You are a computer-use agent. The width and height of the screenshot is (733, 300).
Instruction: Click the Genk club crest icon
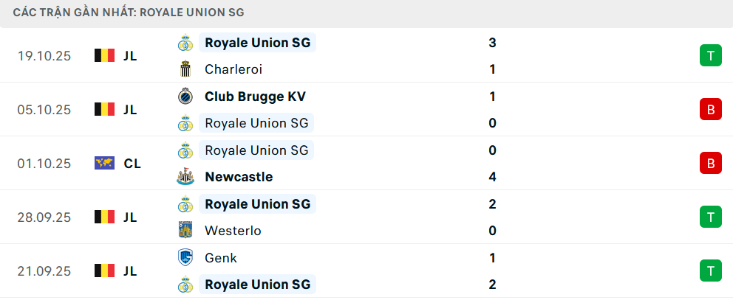click(185, 258)
